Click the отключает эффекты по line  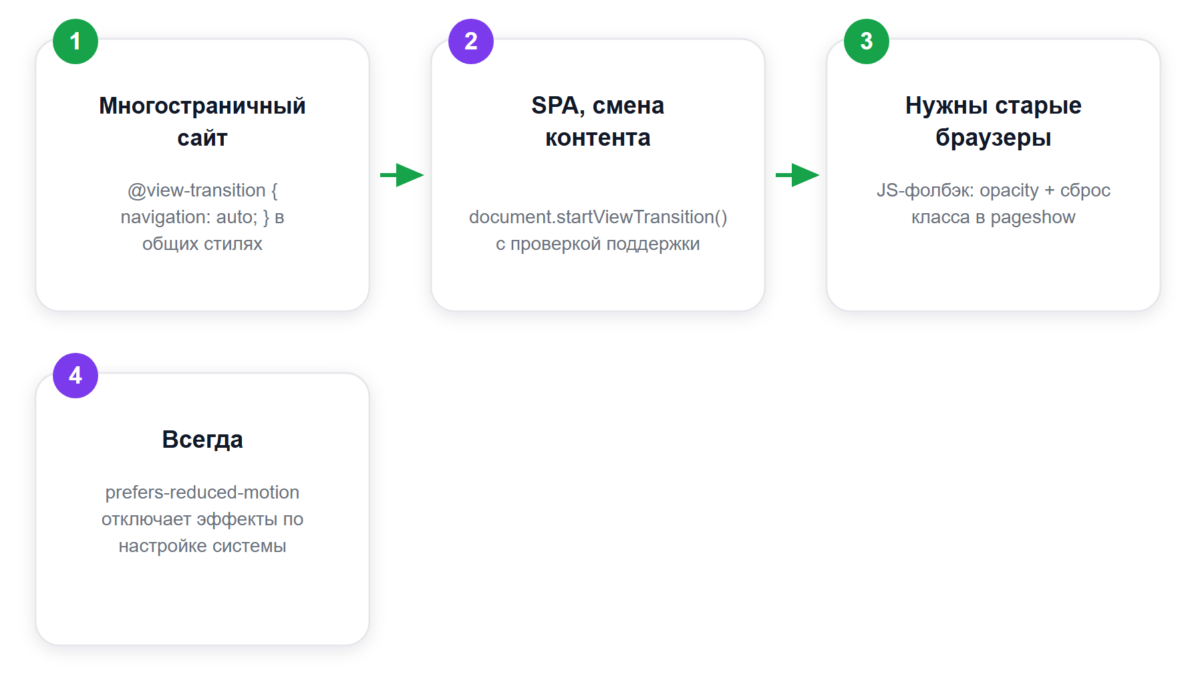202,519
